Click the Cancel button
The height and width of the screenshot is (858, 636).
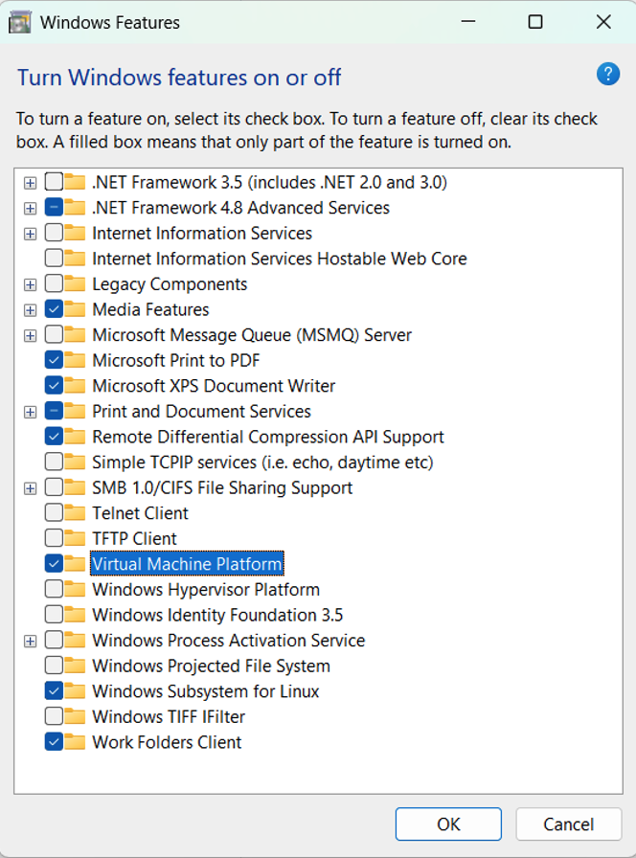click(568, 824)
